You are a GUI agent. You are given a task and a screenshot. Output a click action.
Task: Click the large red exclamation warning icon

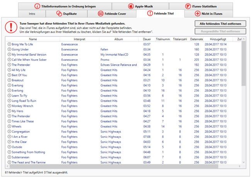tap(11, 27)
